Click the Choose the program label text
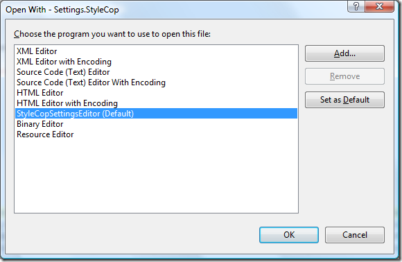Viewport: 402px width, 262px height. tap(112, 34)
